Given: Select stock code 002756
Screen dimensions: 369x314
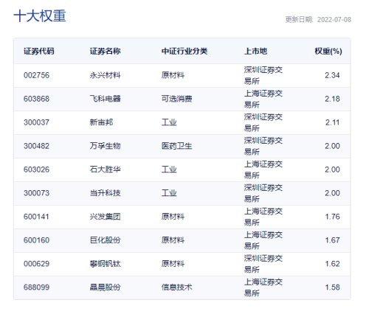Looking at the screenshot, I should coord(36,75).
